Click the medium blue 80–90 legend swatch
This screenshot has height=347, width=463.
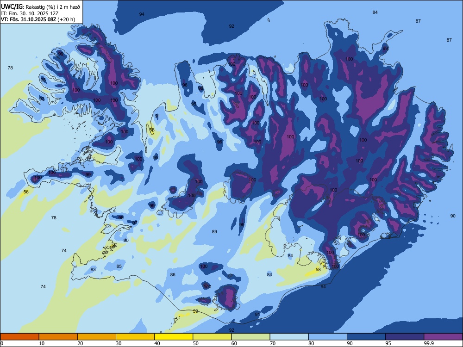click(x=328, y=337)
